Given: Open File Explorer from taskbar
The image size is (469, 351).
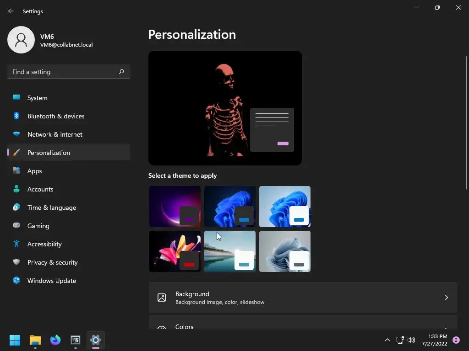Looking at the screenshot, I should [35, 340].
